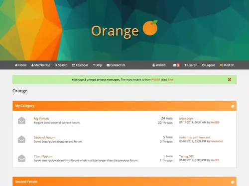Open the Mod CP panel
Image resolution: width=249 pixels, height=186 pixels.
coord(227,65)
